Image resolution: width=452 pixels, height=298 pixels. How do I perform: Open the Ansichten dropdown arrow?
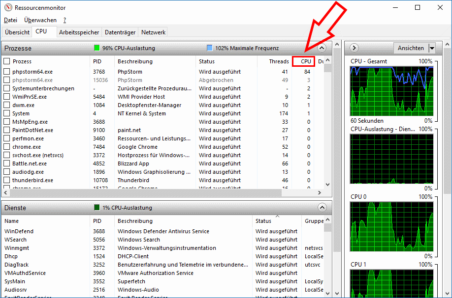pos(432,48)
